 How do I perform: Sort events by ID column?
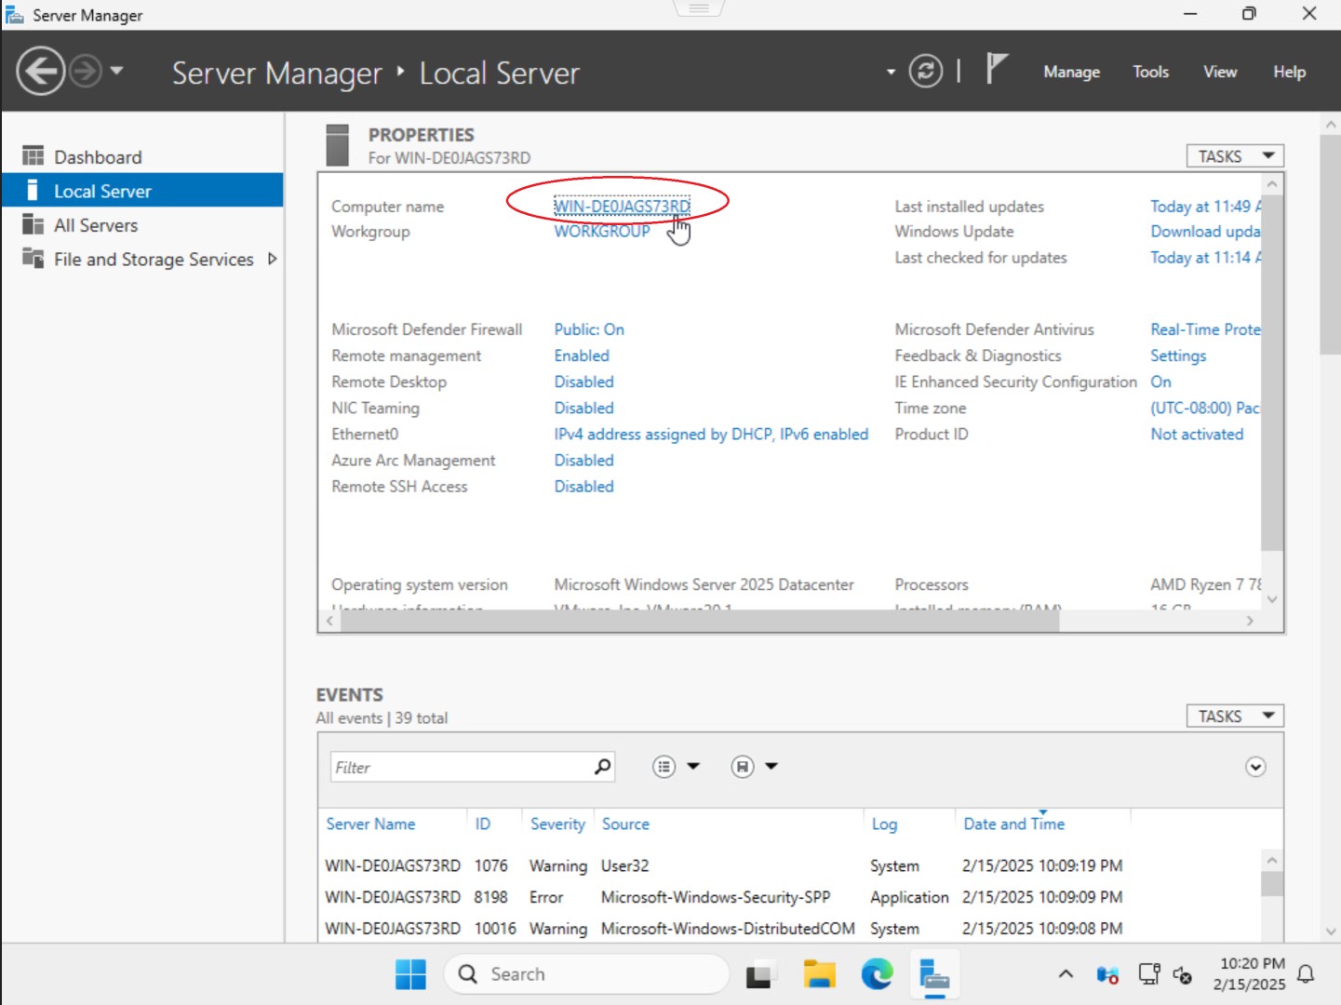(x=483, y=824)
